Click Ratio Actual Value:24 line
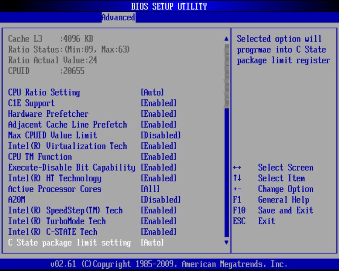The height and width of the screenshot is (271, 339). pos(52,60)
